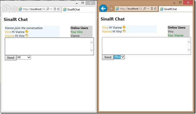
Task: Click 'You: Vianne' in the right Online Users list
Action: [x=175, y=35]
